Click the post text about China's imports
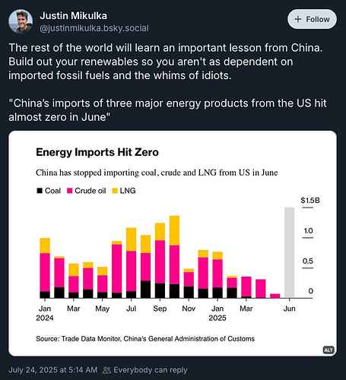 pos(167,110)
